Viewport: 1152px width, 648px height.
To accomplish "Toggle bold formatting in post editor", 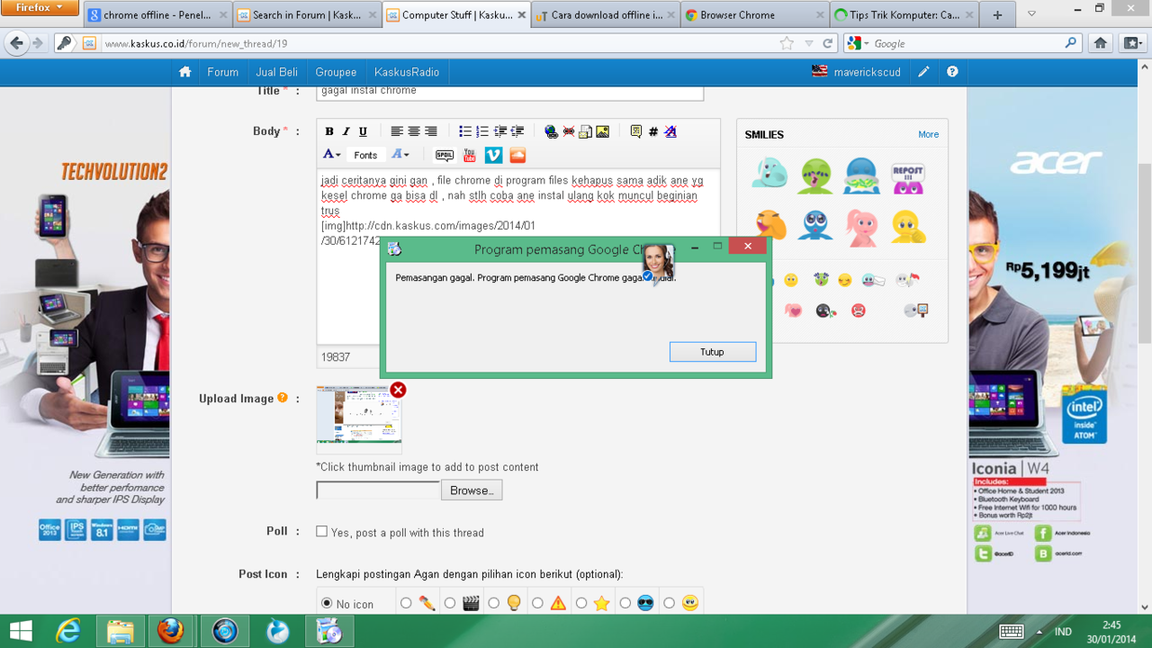I will coord(328,130).
